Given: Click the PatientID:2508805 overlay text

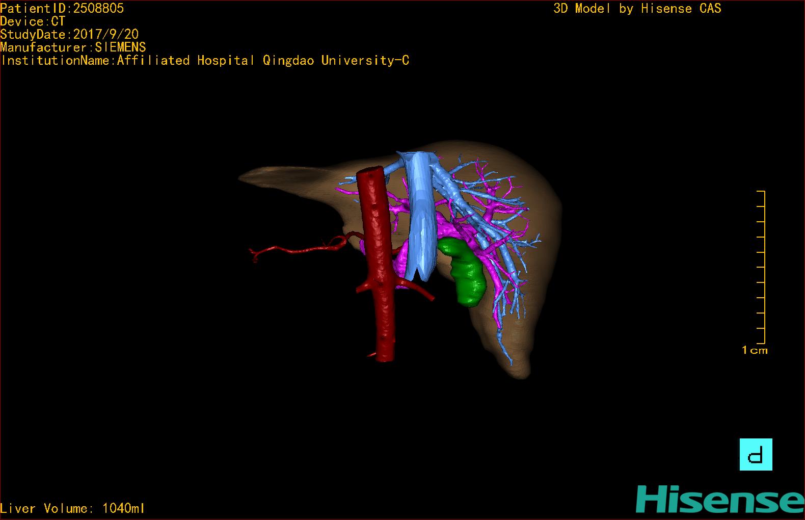Looking at the screenshot, I should [x=62, y=8].
